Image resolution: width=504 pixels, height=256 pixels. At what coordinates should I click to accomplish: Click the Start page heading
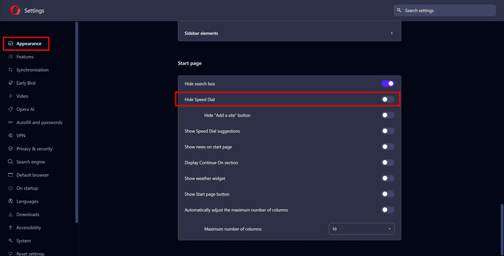pos(190,63)
